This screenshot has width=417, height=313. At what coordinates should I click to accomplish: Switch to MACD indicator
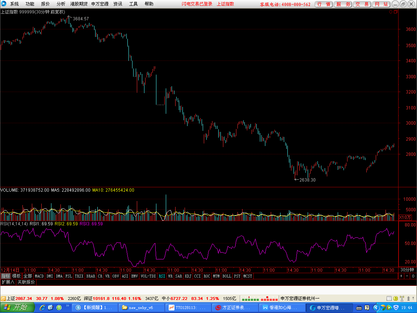pyautogui.click(x=39, y=276)
